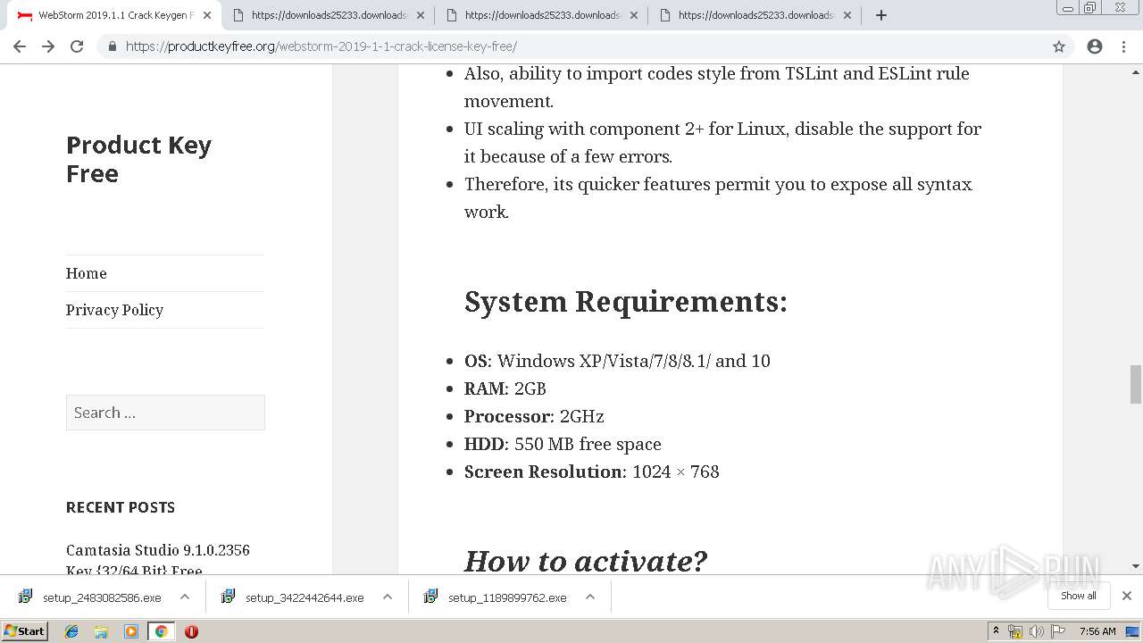The image size is (1143, 643).
Task: Close the WebStorm 2019.1.1 Crack Keygen tab
Action: tap(207, 15)
